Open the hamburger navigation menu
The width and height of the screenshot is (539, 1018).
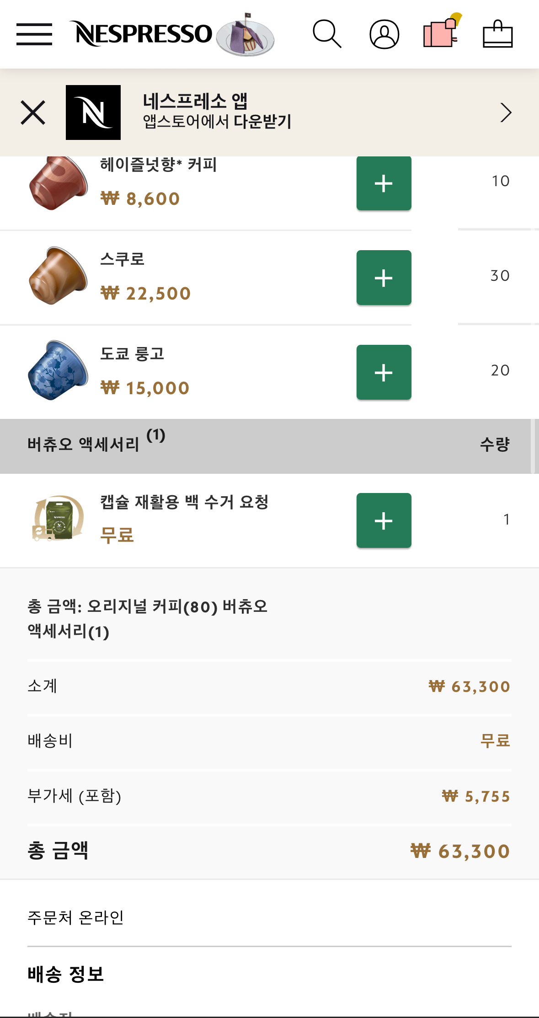34,34
